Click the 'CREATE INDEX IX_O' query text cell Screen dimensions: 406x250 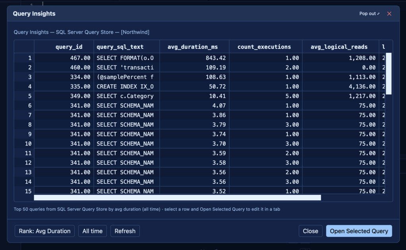pos(127,87)
